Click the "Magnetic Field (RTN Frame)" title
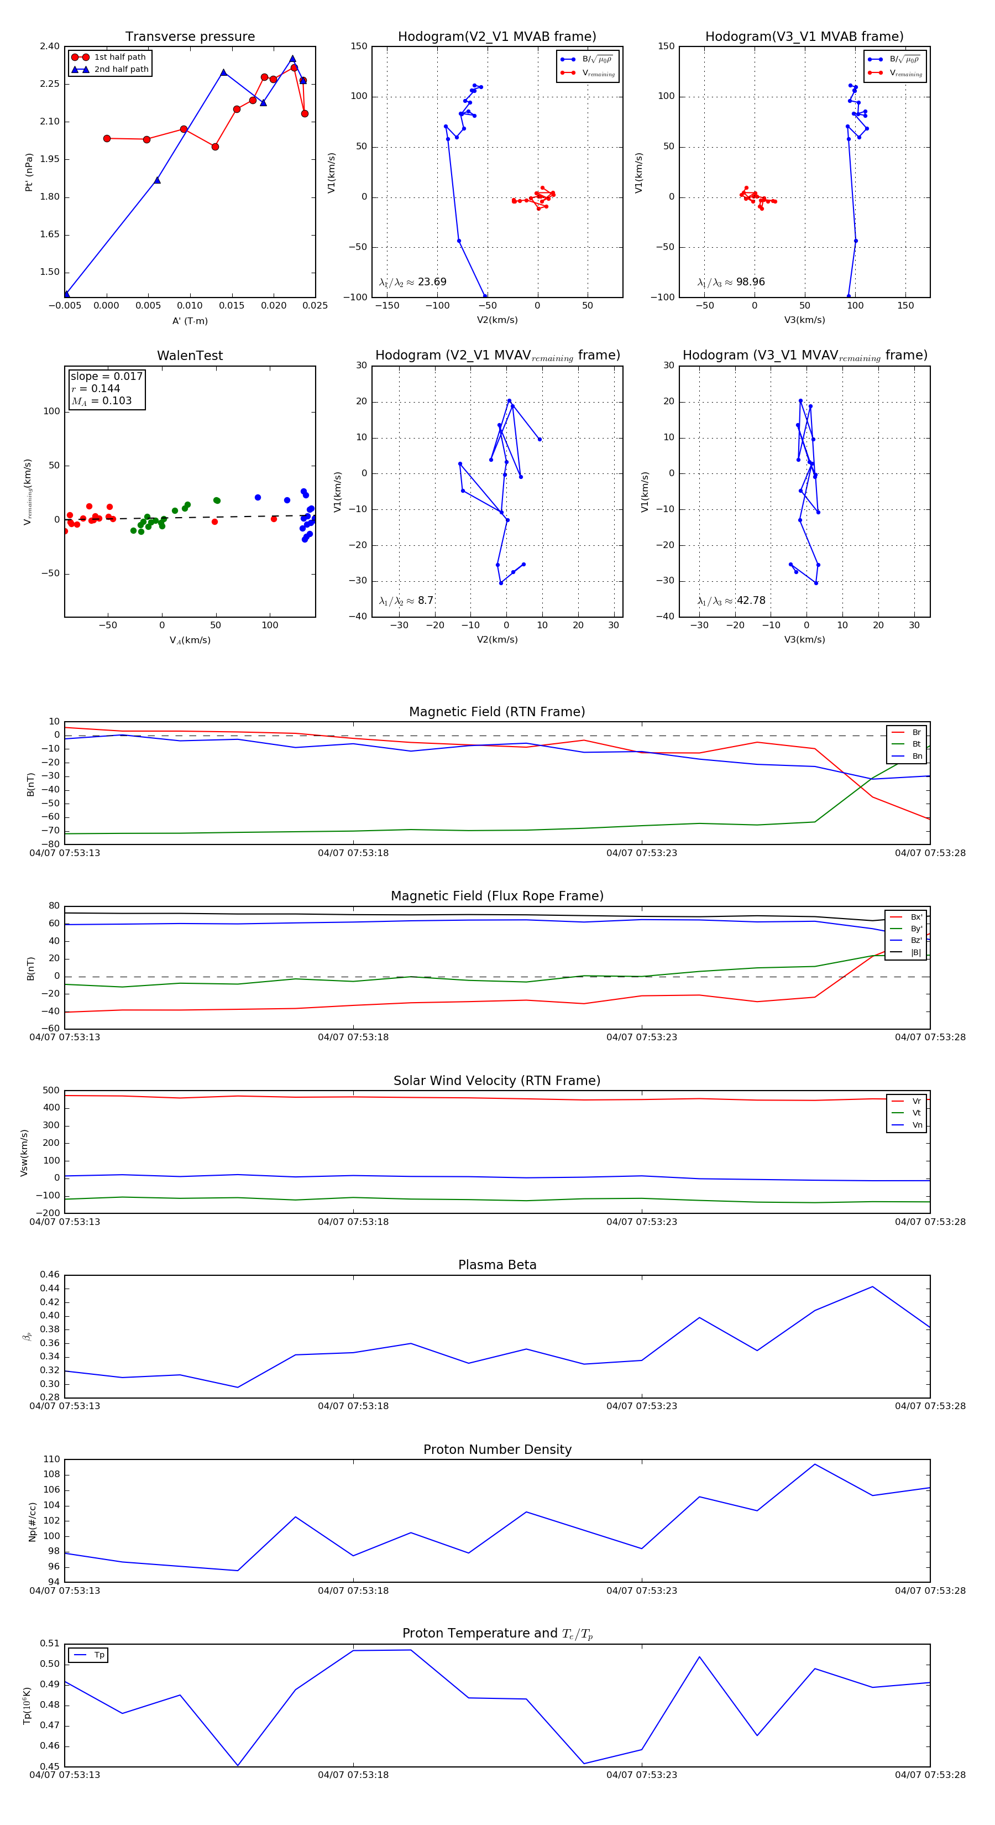Image resolution: width=995 pixels, height=1825 pixels. click(x=497, y=712)
